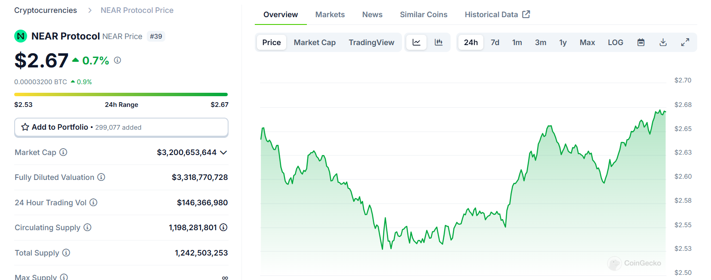711x280 pixels.
Task: Select the 1m time range
Action: coord(517,43)
